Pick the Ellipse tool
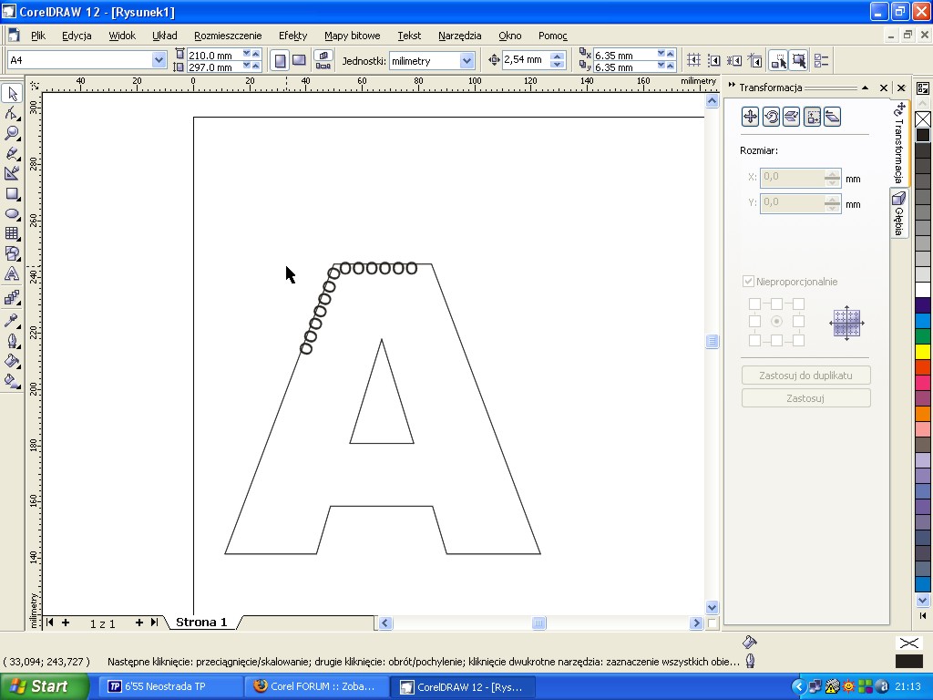The width and height of the screenshot is (933, 700). coord(12,213)
